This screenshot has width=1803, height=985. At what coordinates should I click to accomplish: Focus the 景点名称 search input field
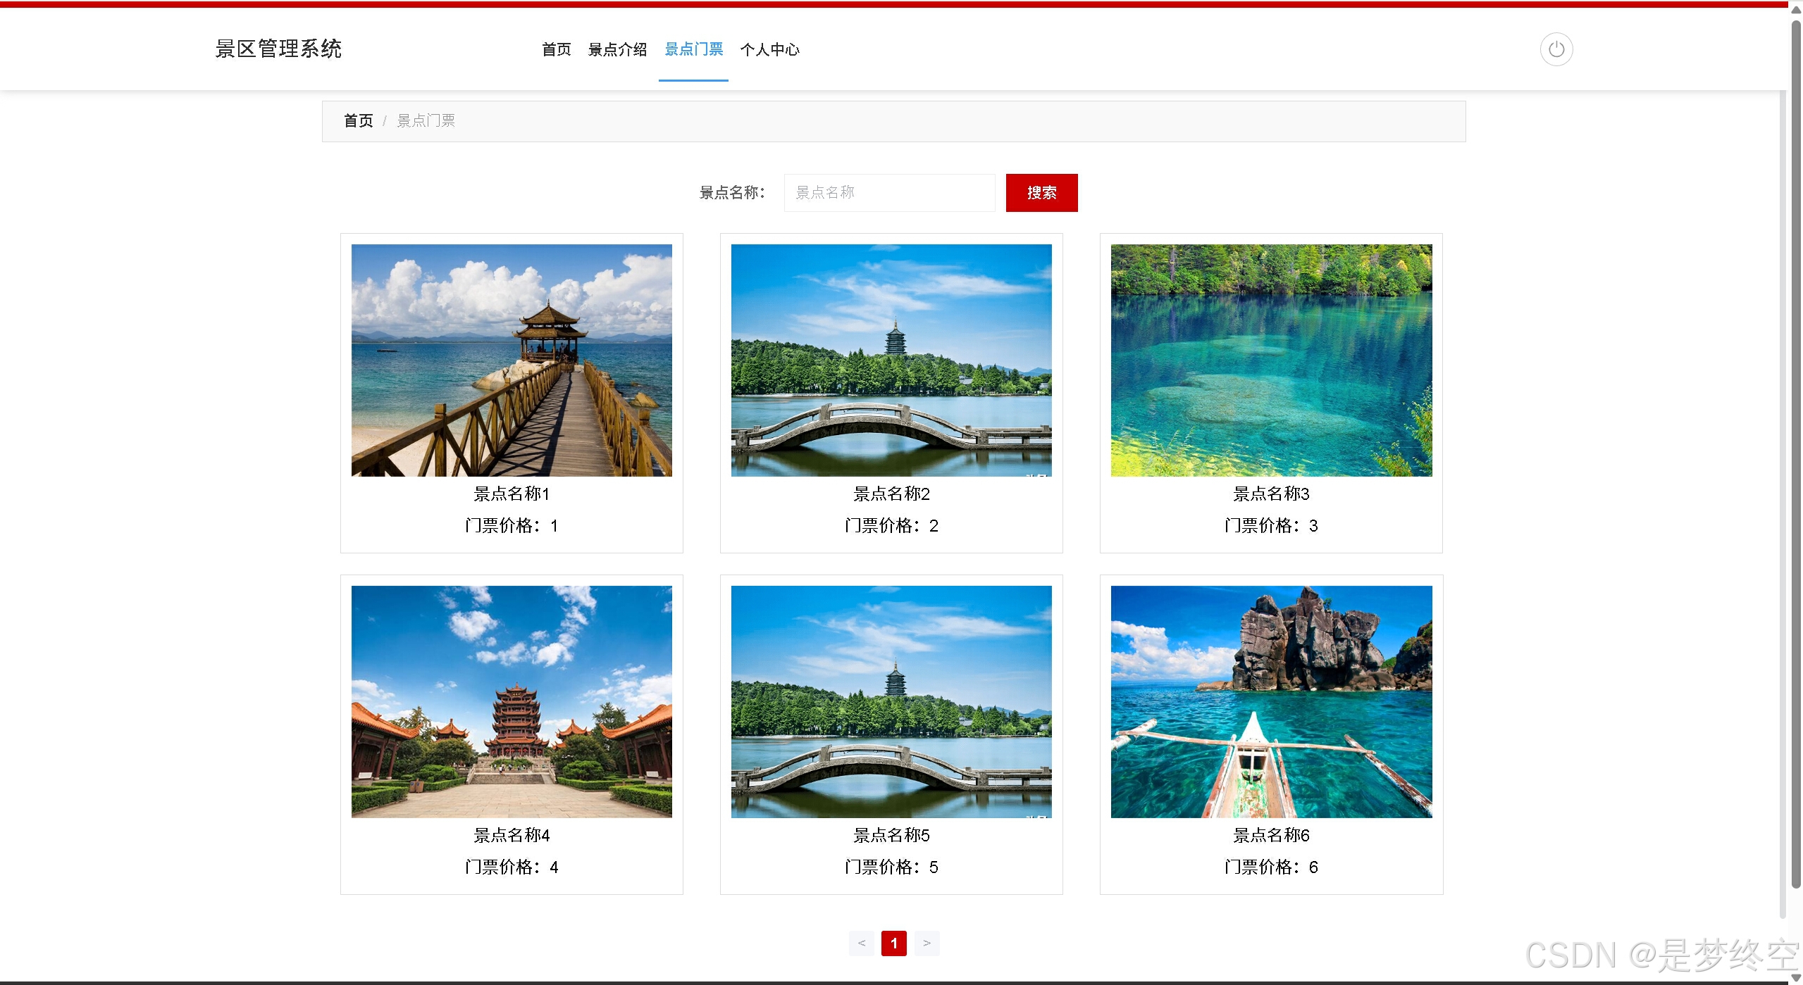point(888,193)
